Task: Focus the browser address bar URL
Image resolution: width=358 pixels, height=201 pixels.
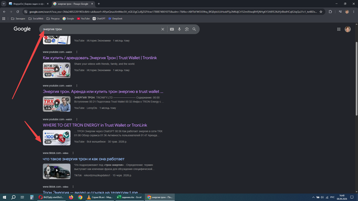Action: click(x=173, y=12)
